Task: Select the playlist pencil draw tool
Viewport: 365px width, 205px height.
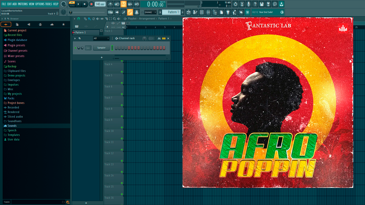Action: point(85,19)
